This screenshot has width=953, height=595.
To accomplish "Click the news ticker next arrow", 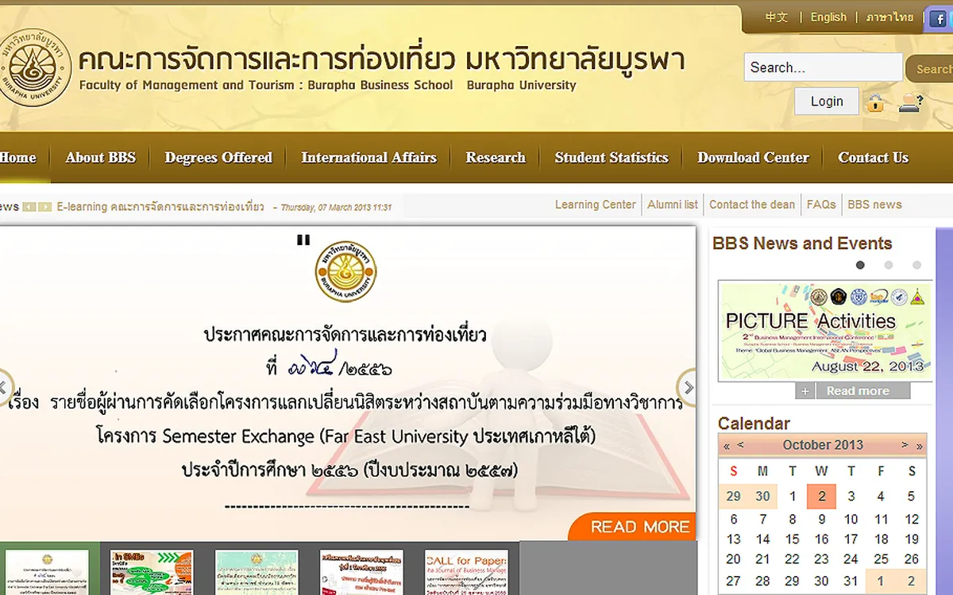I will tap(45, 207).
